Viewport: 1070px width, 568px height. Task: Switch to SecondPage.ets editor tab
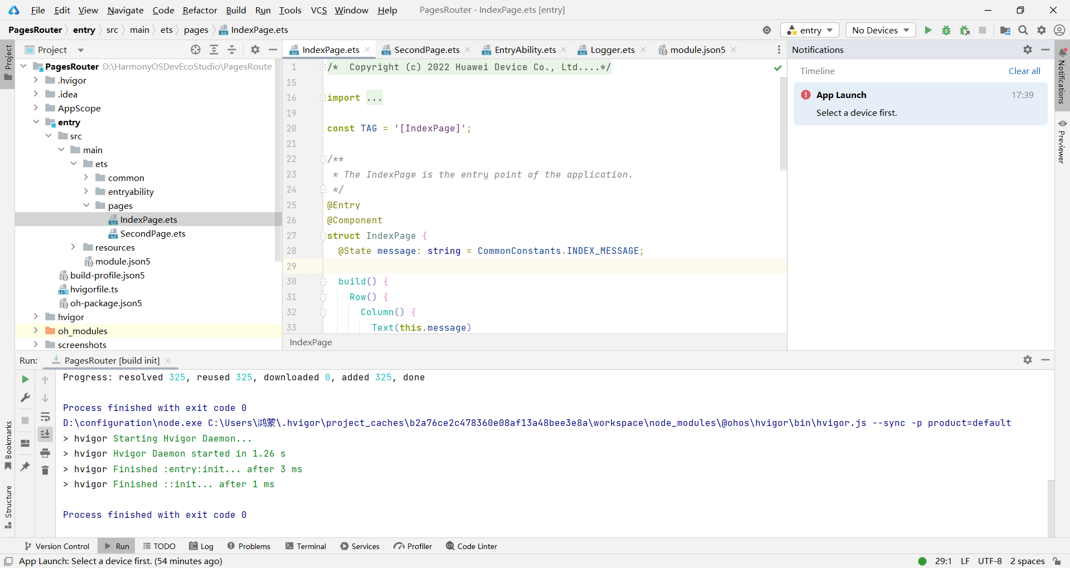[x=427, y=50]
